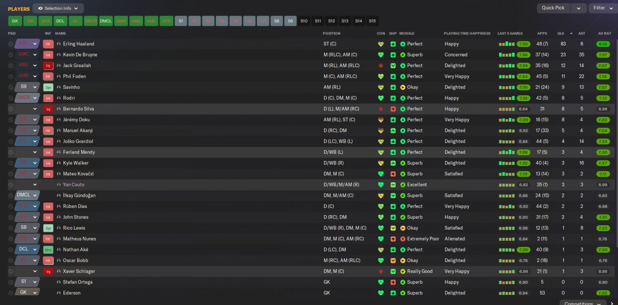
Task: Select the S12 substitute chip
Action: tap(331, 21)
